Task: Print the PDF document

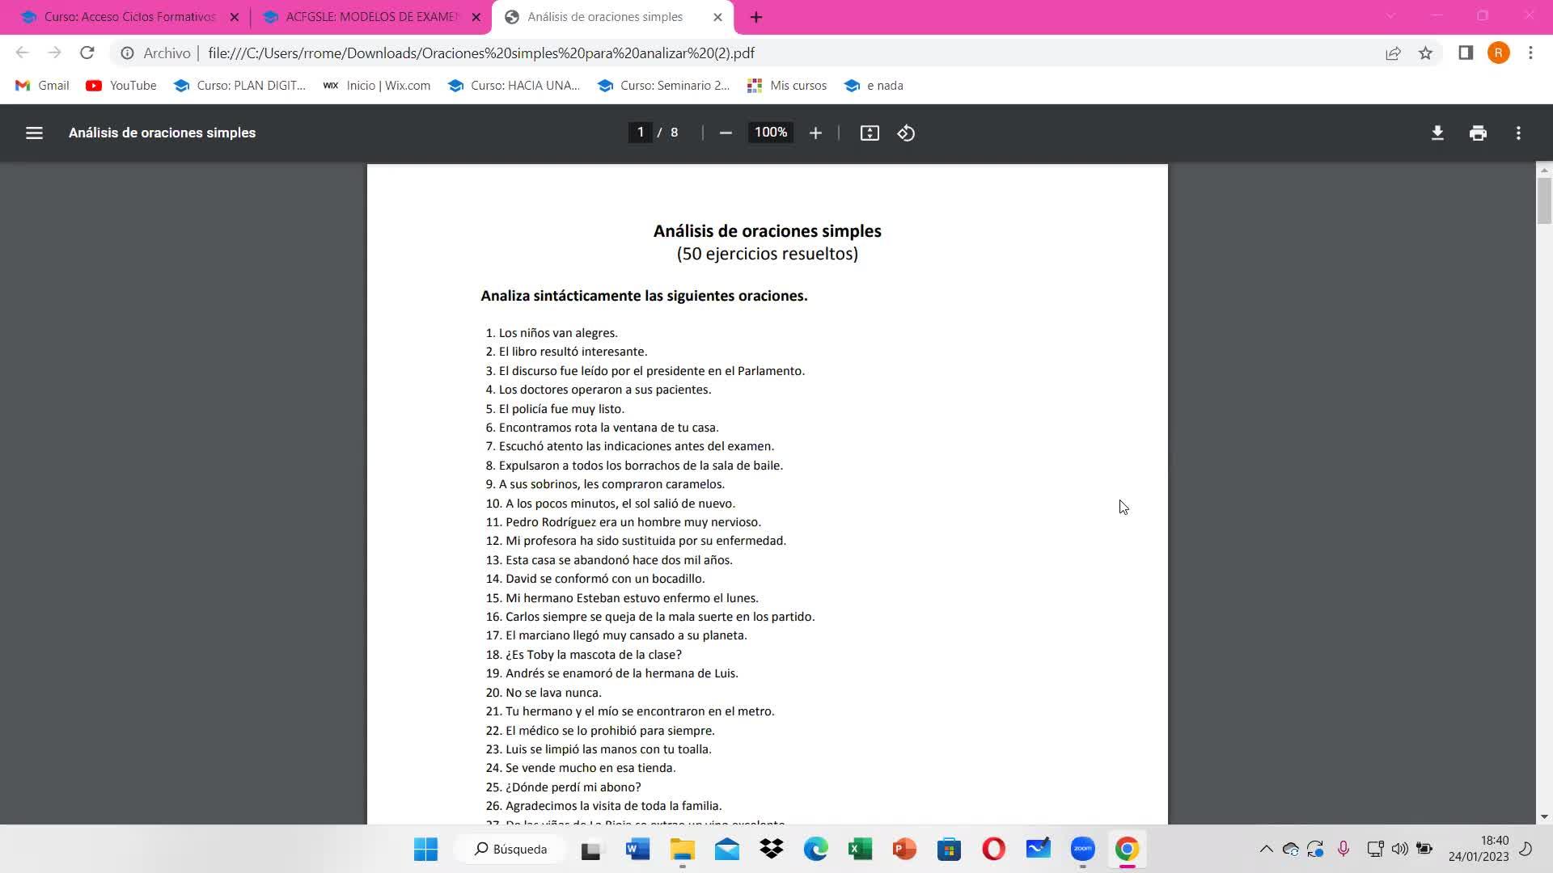Action: [x=1478, y=133]
